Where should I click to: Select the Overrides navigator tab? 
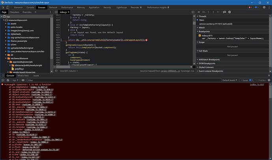27,12
